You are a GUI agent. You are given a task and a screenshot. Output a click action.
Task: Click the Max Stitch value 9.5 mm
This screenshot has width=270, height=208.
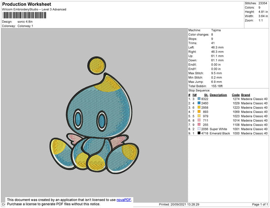point(216,73)
